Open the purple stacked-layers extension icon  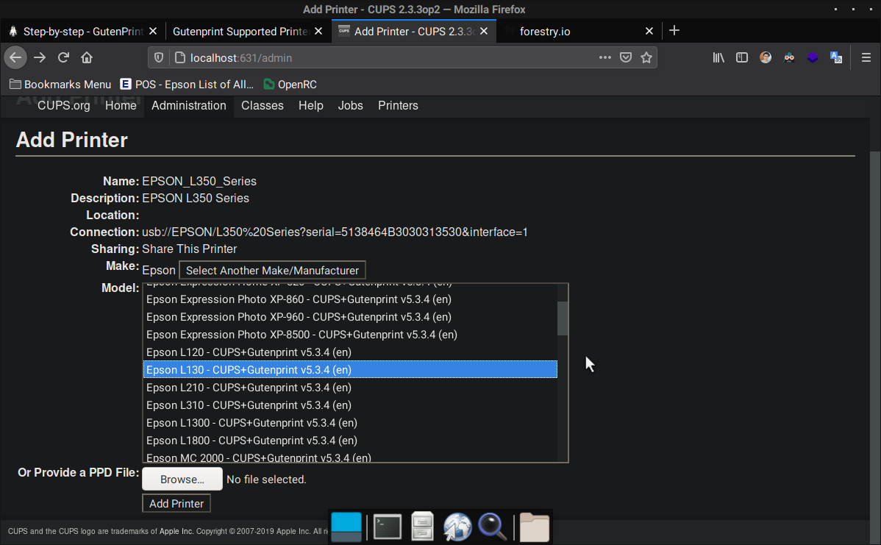click(x=813, y=57)
